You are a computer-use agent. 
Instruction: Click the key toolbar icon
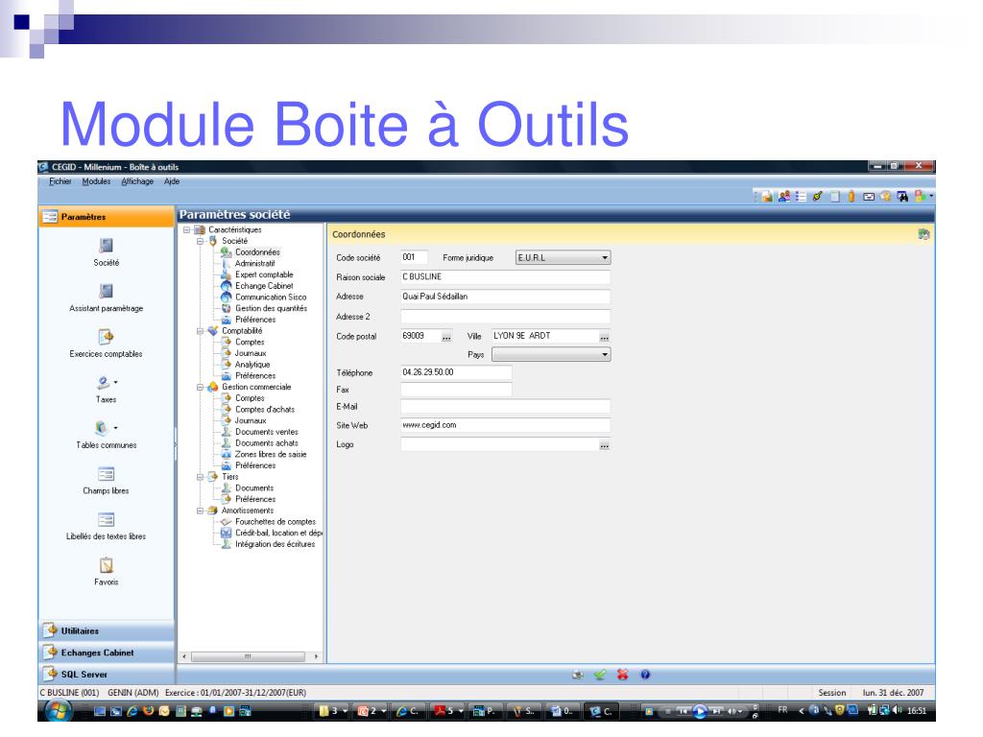point(818,197)
